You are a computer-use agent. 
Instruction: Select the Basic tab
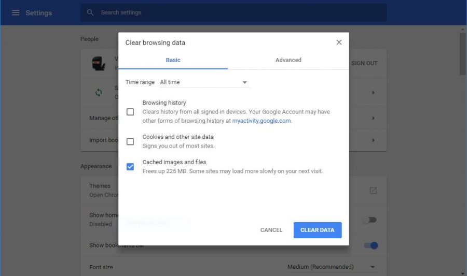(x=173, y=60)
